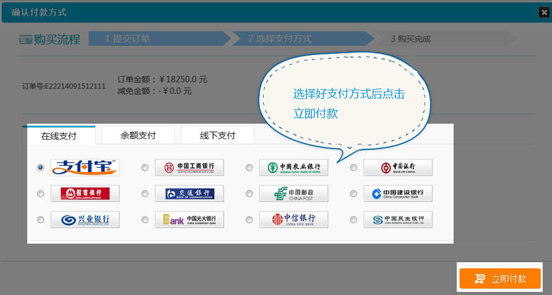
Task: Click step 1 提交订单 in purchase flow
Action: coord(127,38)
